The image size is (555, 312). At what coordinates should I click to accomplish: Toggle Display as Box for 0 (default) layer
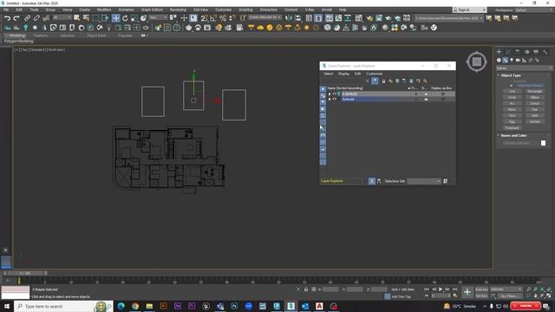[x=443, y=94]
